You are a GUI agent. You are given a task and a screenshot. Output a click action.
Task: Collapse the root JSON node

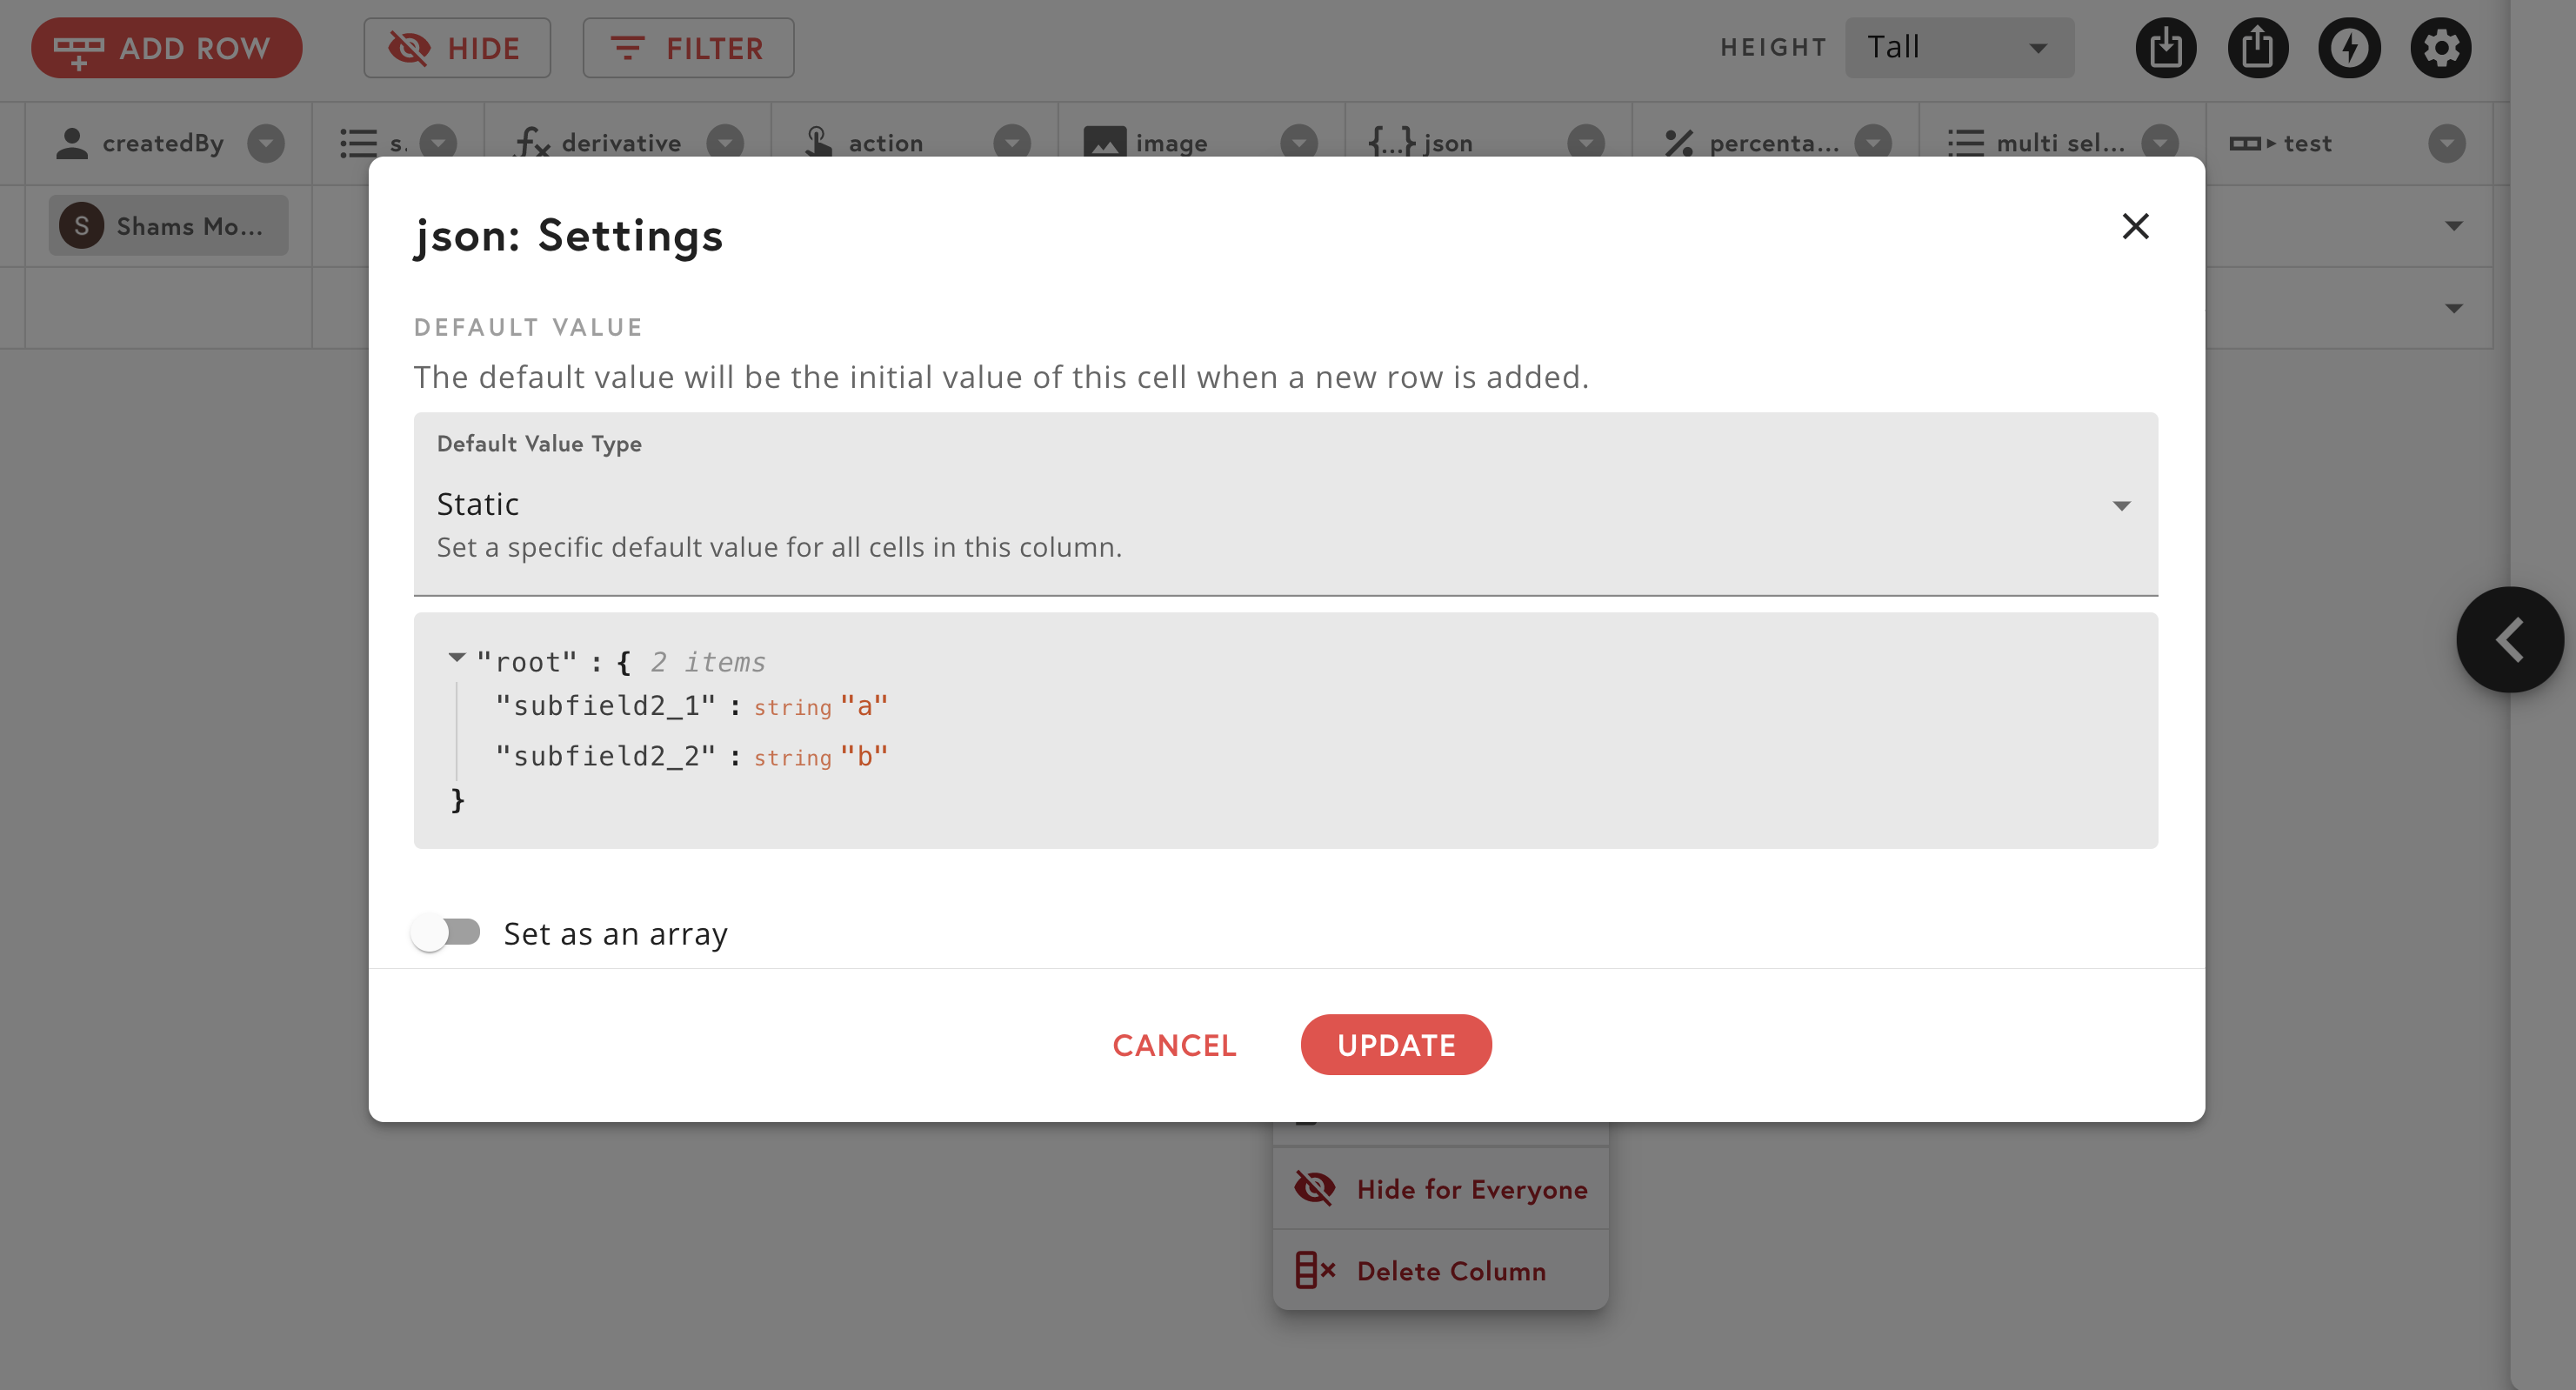point(457,658)
